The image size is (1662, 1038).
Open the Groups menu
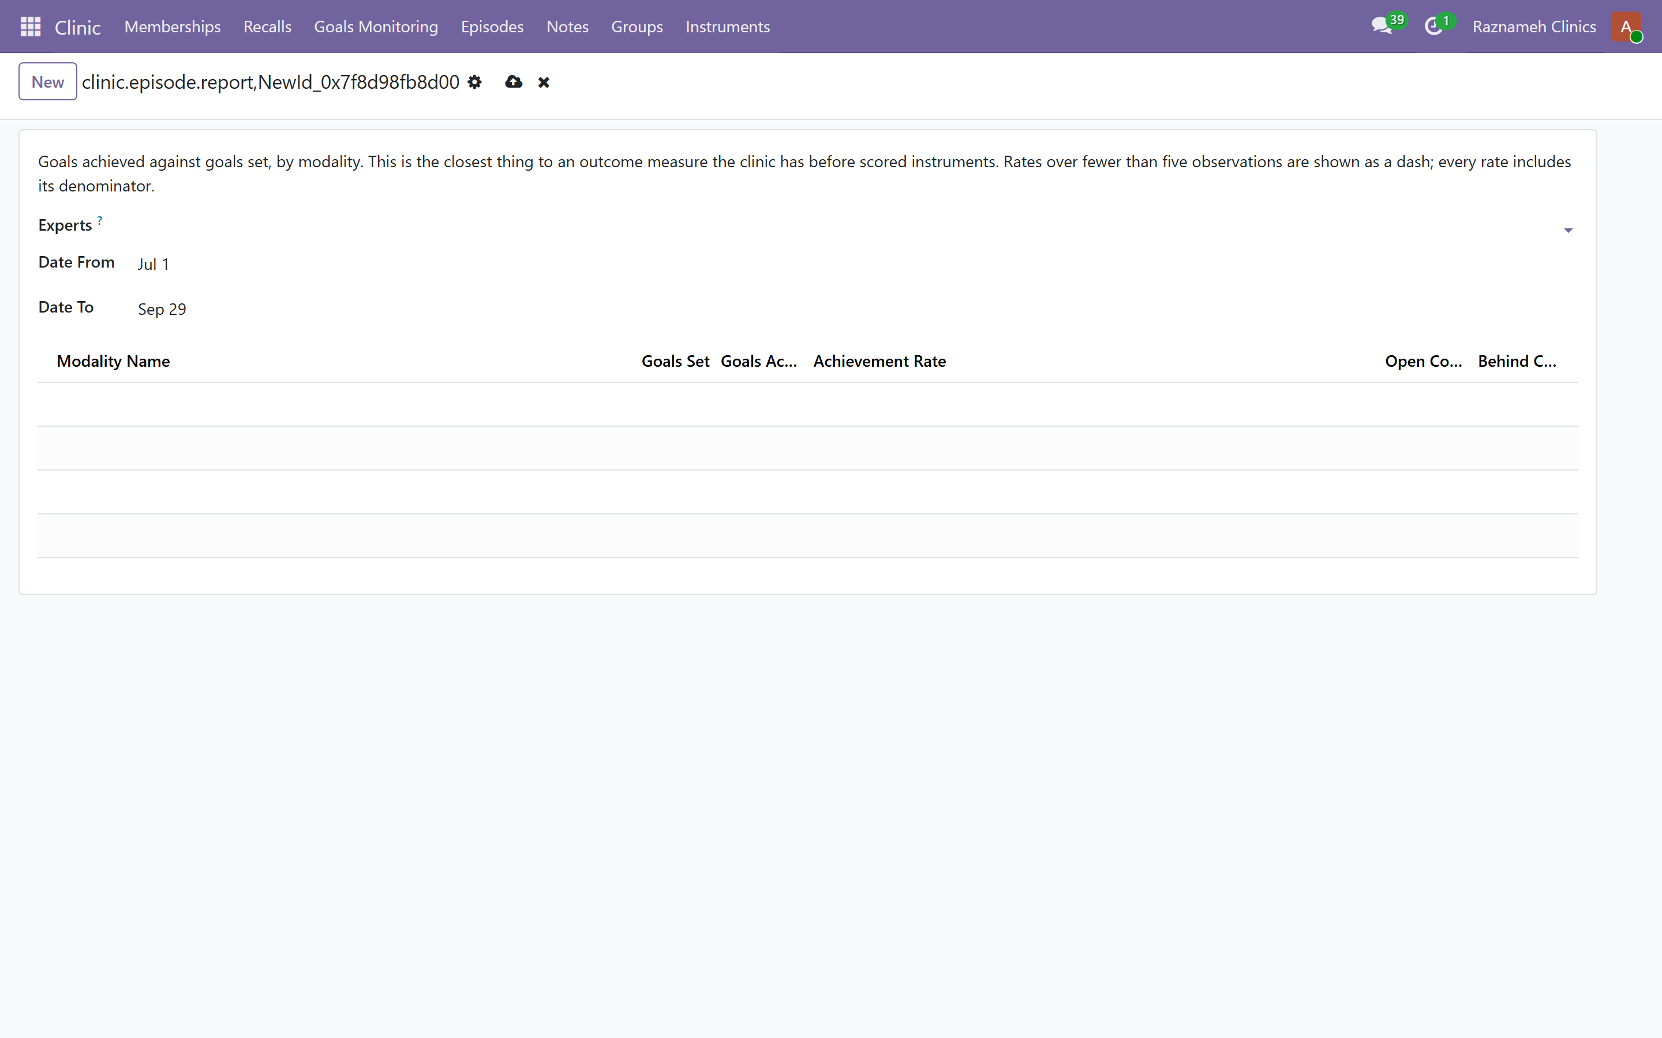637,27
